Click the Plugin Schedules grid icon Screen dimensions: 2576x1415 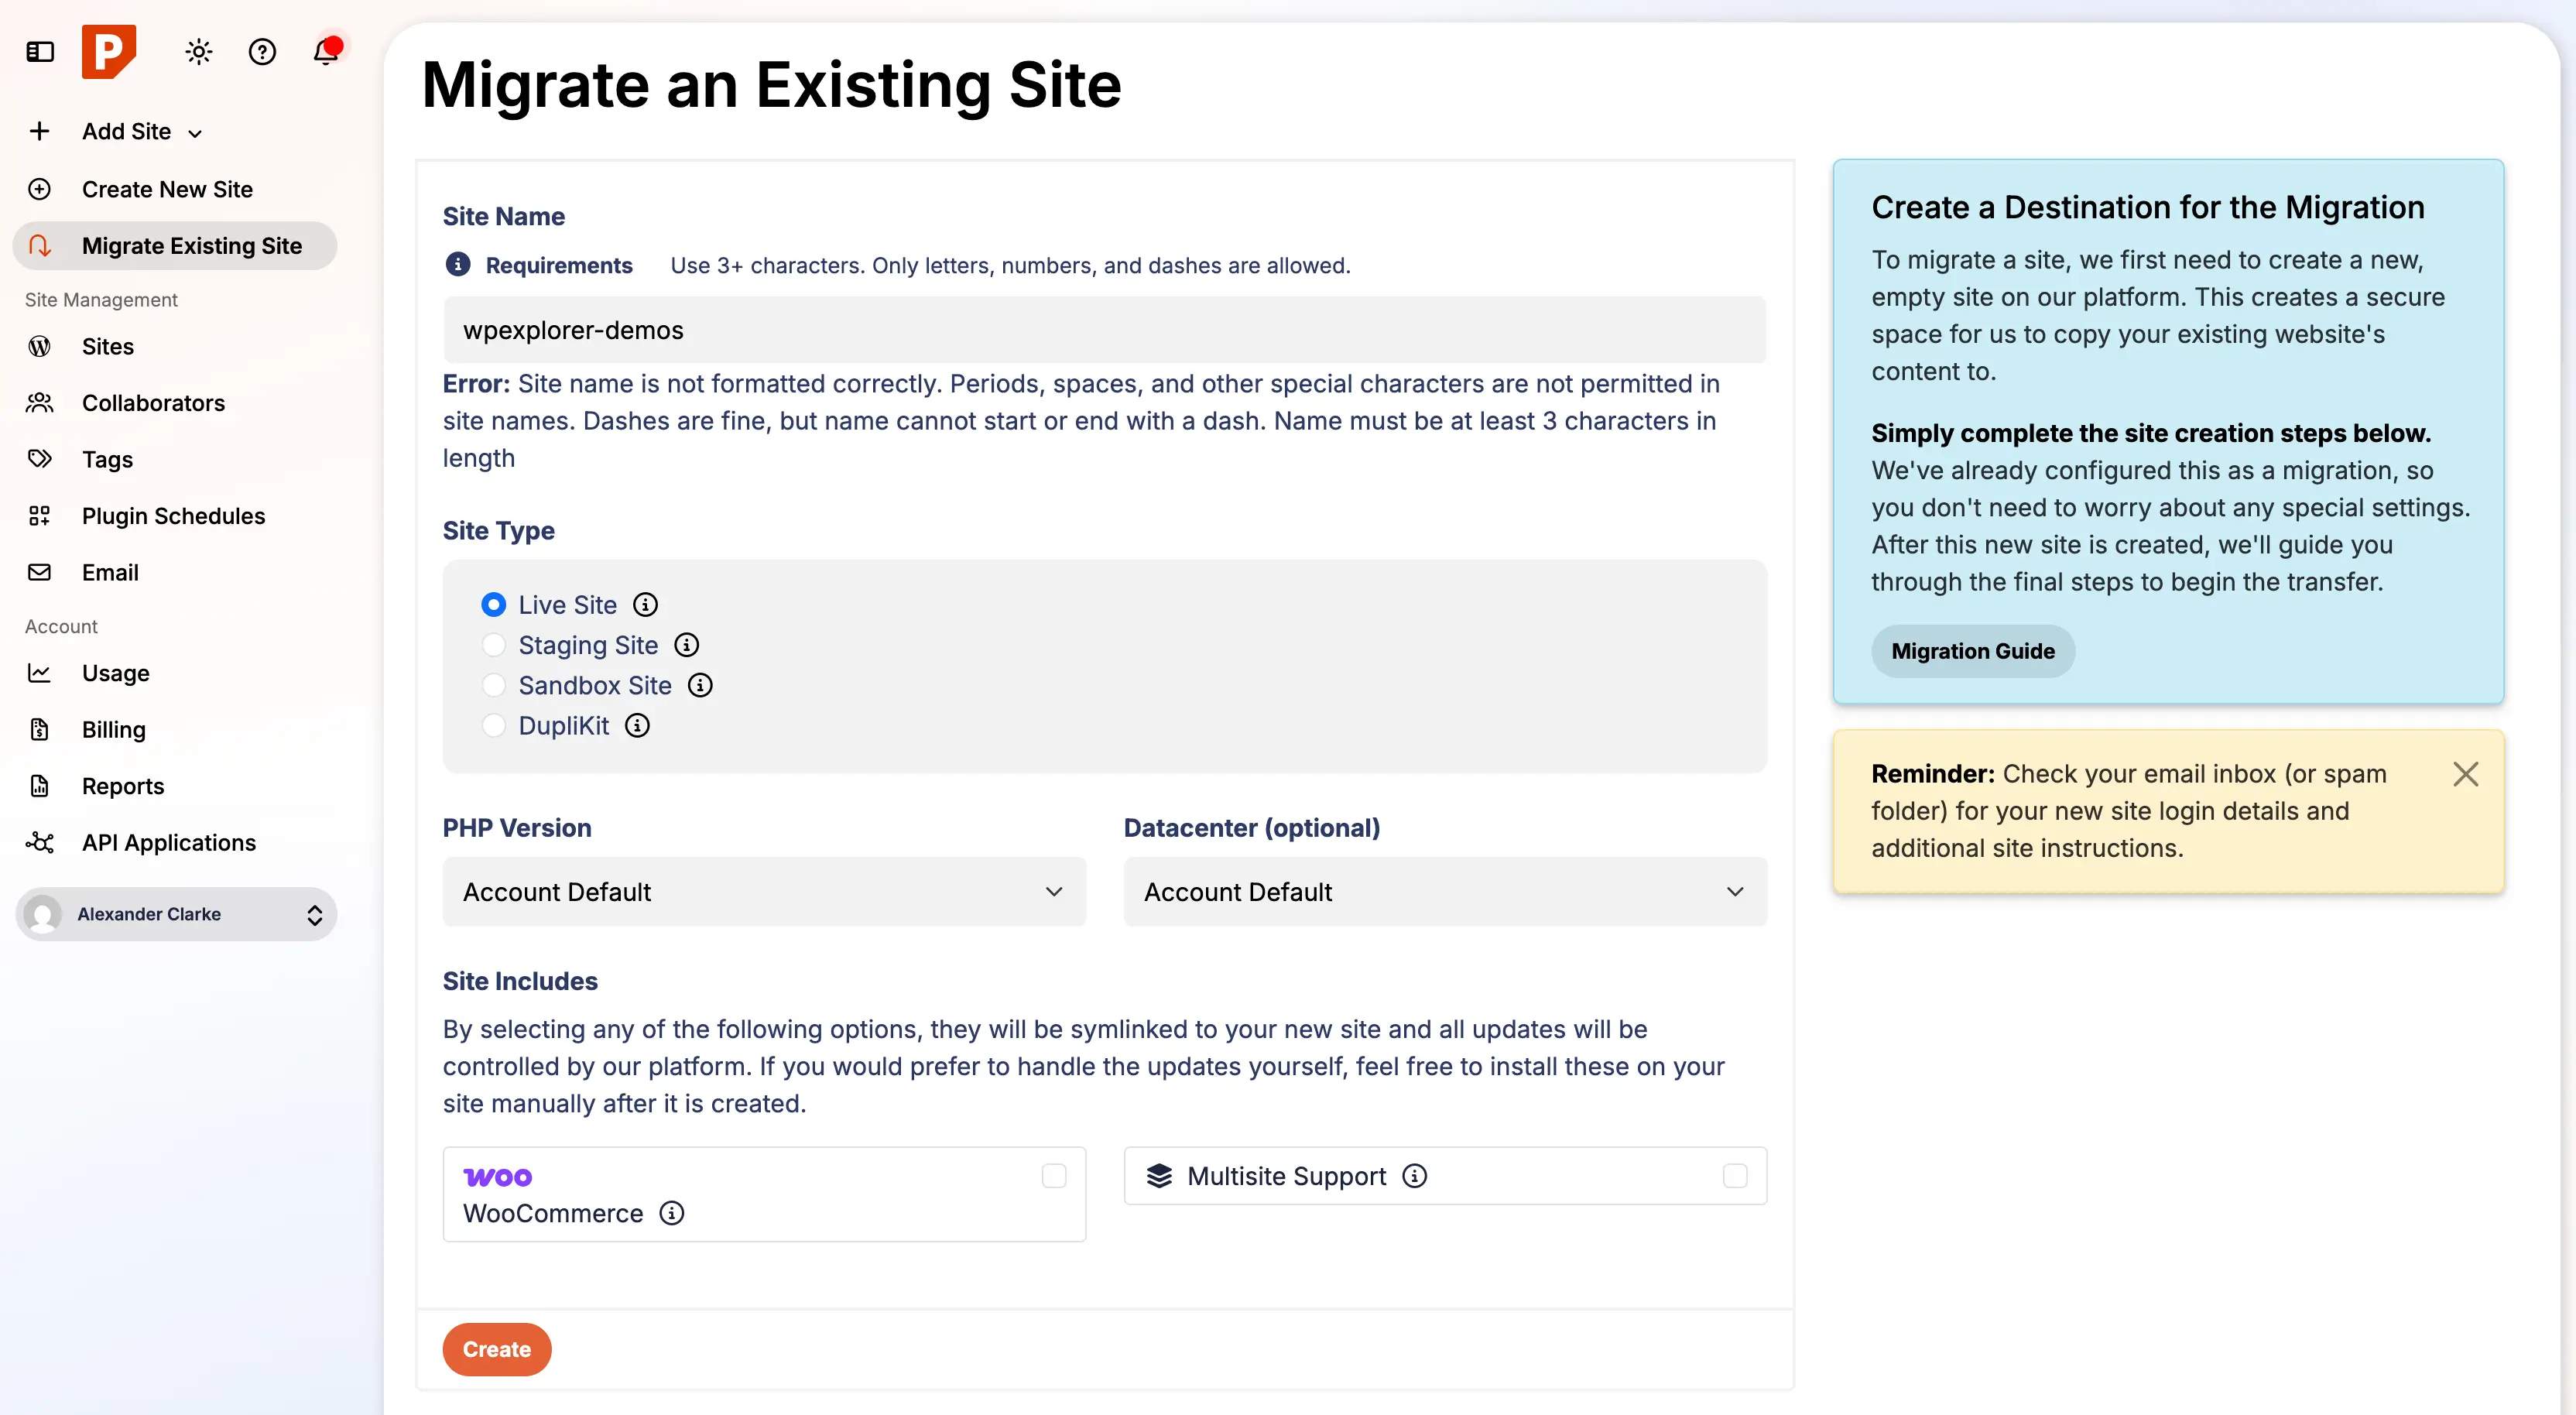39,516
